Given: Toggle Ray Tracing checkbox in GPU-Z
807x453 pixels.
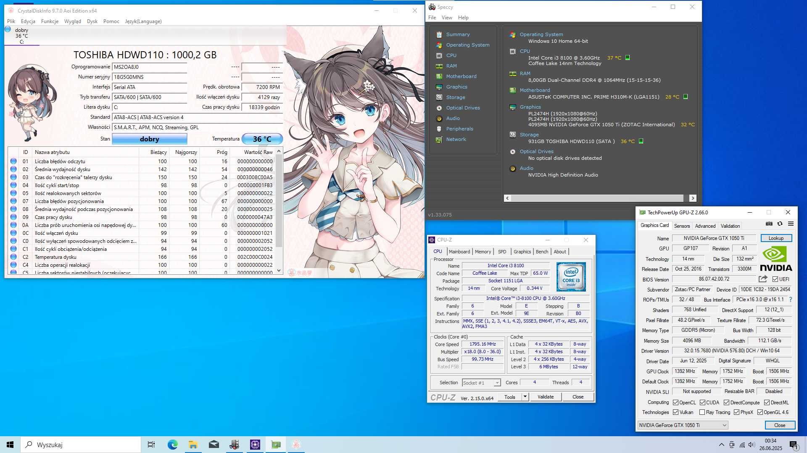Looking at the screenshot, I should [702, 412].
